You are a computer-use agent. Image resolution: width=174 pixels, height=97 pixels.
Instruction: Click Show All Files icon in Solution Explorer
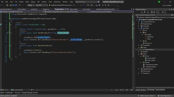154,12
